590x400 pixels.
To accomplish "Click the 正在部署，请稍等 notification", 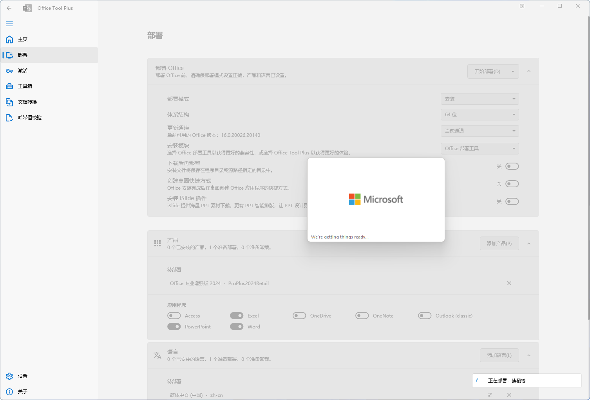I will coord(527,380).
